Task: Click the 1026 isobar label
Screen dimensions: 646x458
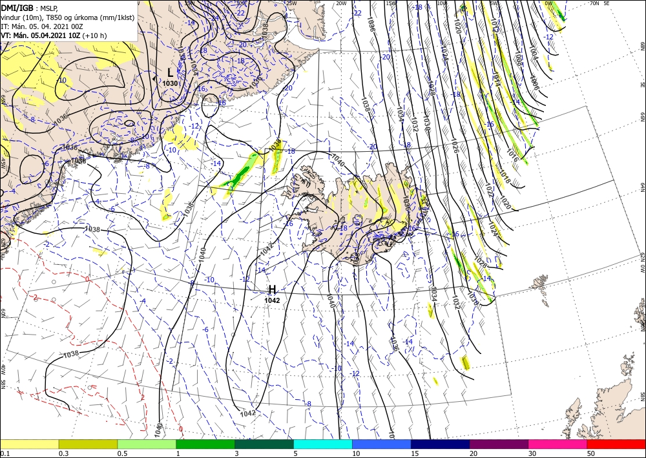Action: 455,146
